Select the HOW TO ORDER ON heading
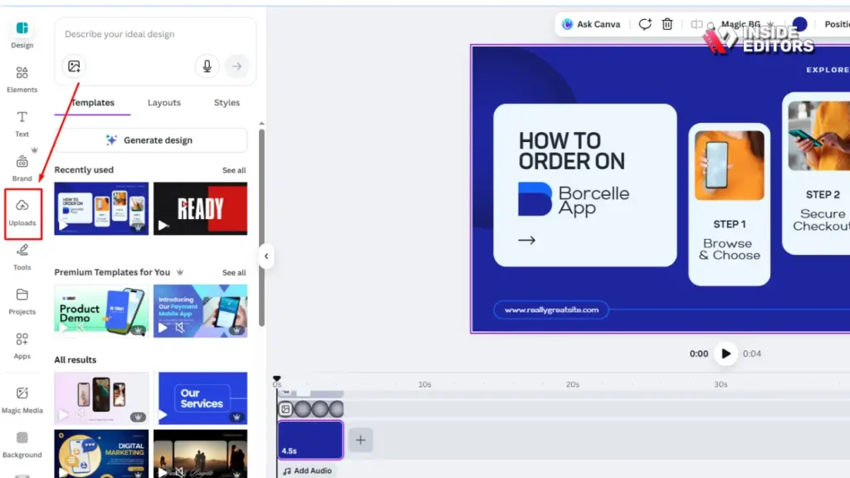This screenshot has width=850, height=478. 572,151
